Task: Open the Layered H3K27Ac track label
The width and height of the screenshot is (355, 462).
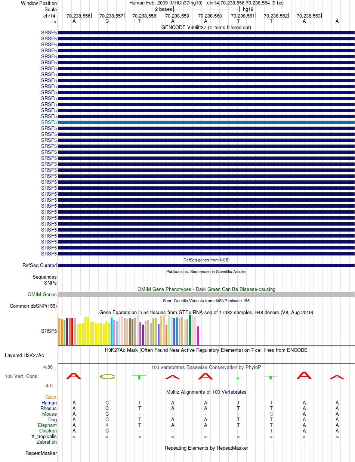Action: click(24, 355)
